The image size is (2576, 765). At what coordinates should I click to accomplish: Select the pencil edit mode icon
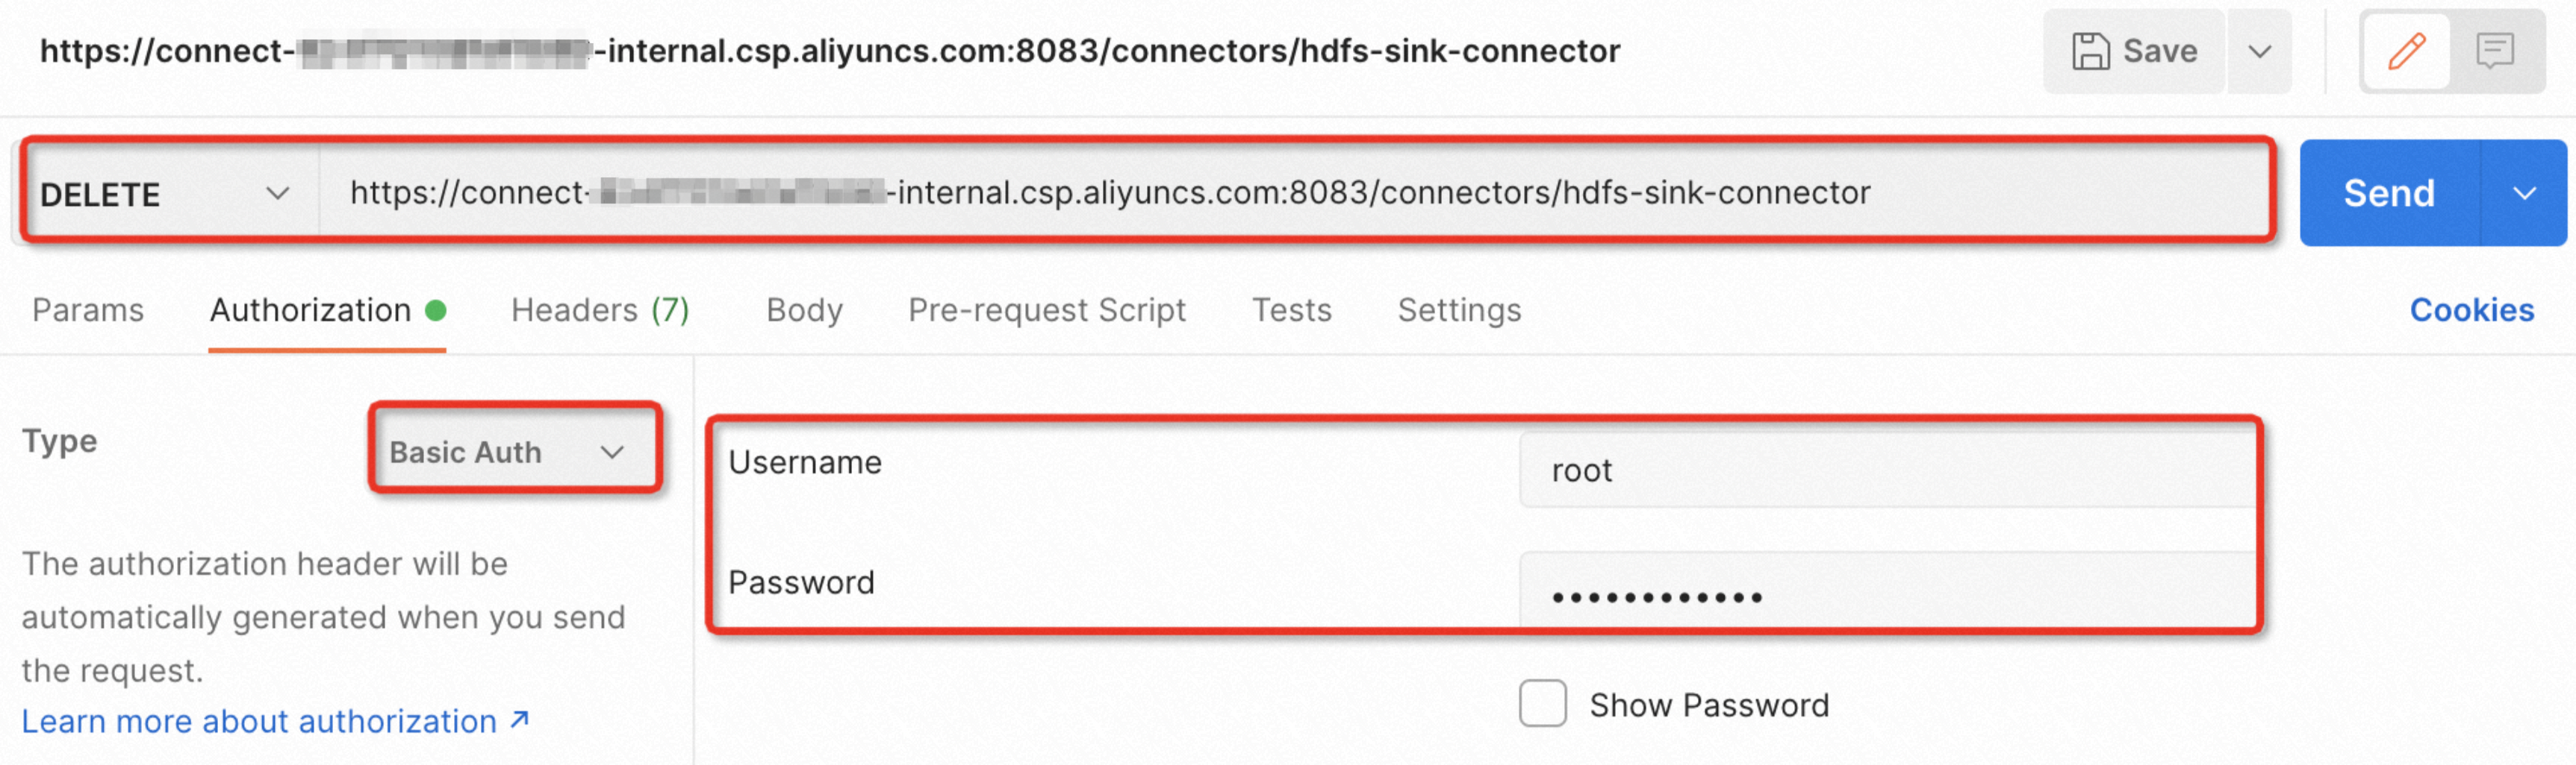2406,51
